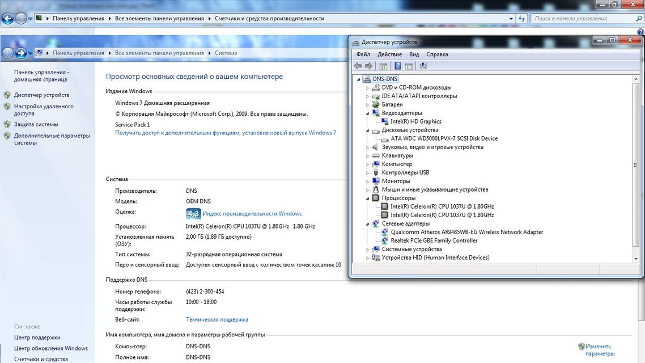Select Мыши и иные указывающие устройства icon
Screen dimensions: 645x363
376,189
